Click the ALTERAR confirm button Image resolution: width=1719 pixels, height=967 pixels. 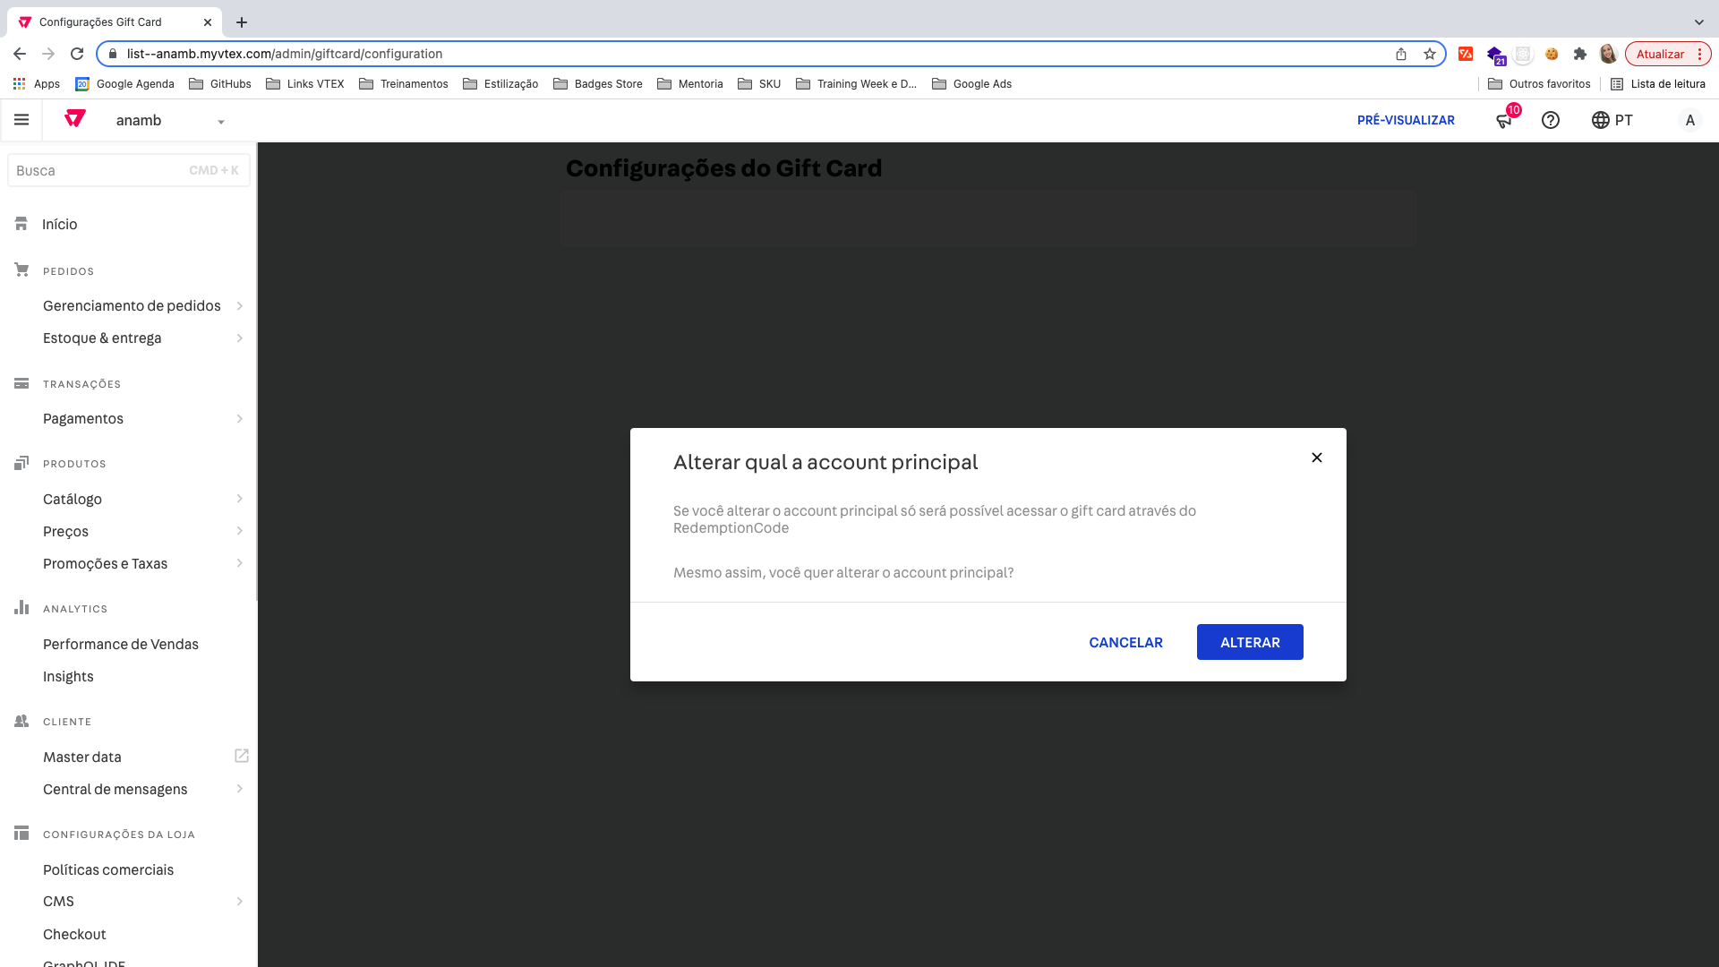point(1250,642)
